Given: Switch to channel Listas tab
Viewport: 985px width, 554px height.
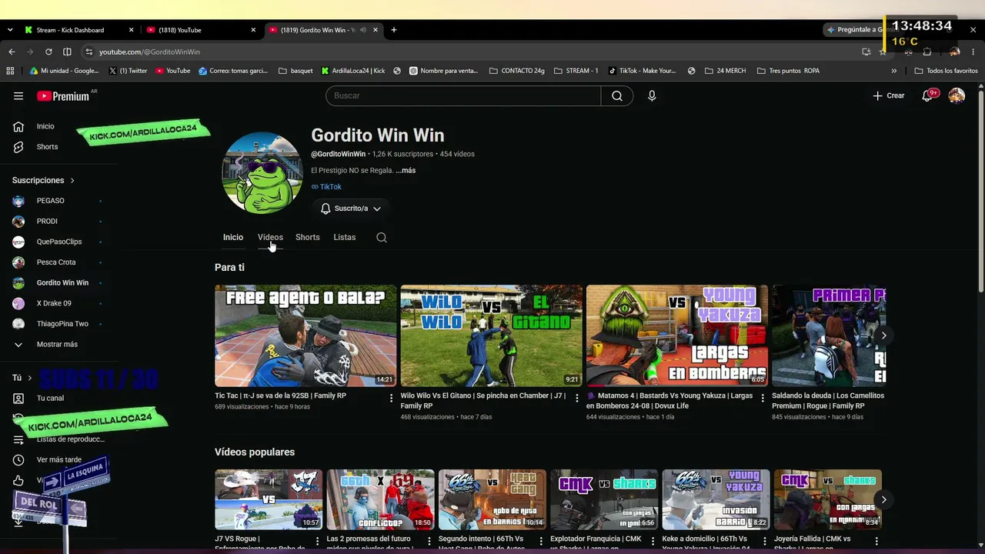Looking at the screenshot, I should pyautogui.click(x=345, y=237).
